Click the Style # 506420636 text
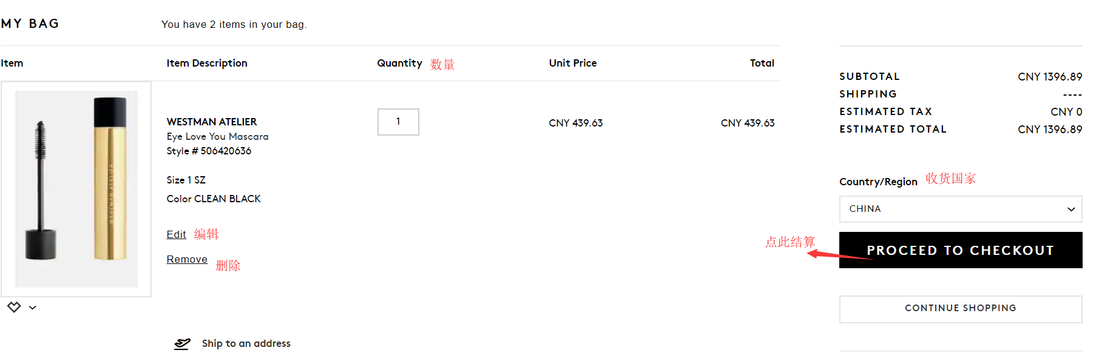The image size is (1099, 356). coord(209,151)
